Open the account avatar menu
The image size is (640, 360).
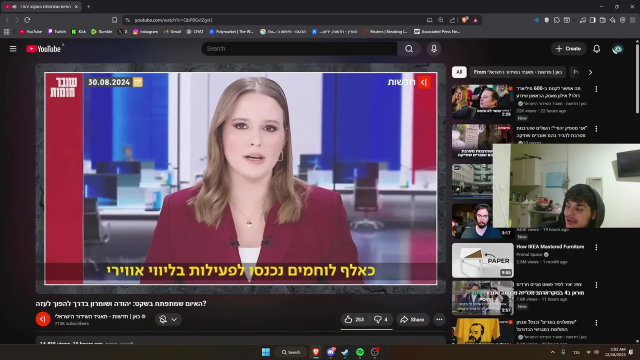coord(617,48)
